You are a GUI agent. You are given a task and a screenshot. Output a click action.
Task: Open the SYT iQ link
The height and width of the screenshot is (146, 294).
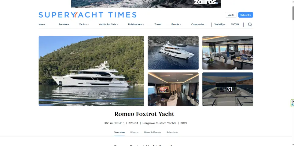click(235, 24)
